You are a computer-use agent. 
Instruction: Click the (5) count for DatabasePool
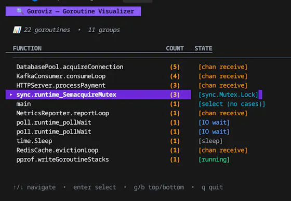click(x=175, y=67)
